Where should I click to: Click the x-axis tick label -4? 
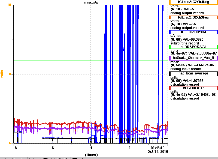[x=90, y=148]
